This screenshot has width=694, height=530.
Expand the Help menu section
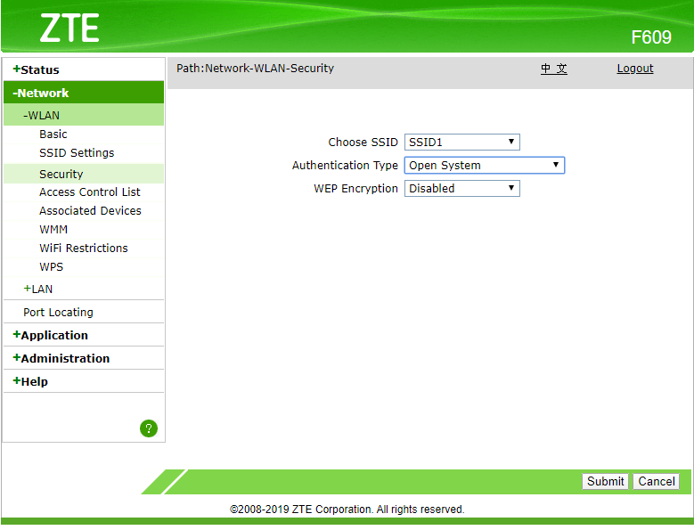pyautogui.click(x=30, y=381)
